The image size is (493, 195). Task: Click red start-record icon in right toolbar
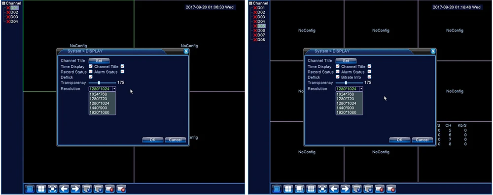click(x=380, y=189)
